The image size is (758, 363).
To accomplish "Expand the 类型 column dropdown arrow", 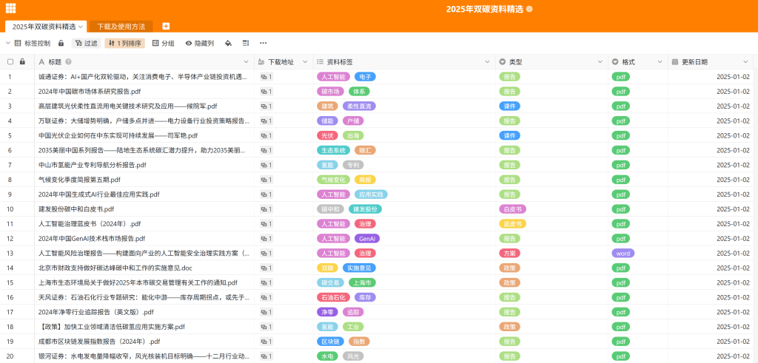I will (600, 61).
